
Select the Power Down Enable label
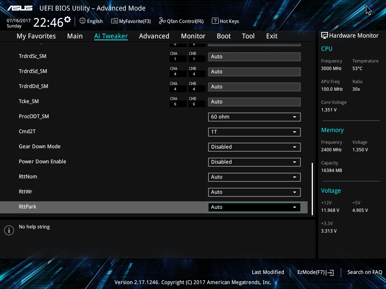pyautogui.click(x=43, y=161)
